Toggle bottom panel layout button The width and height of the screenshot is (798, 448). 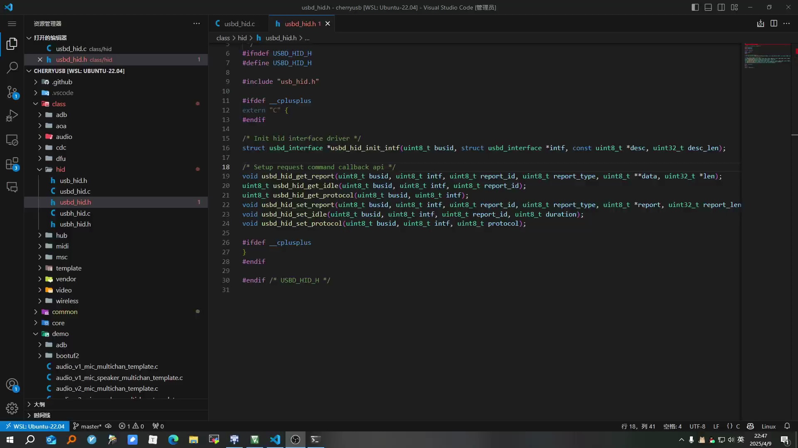(x=708, y=7)
